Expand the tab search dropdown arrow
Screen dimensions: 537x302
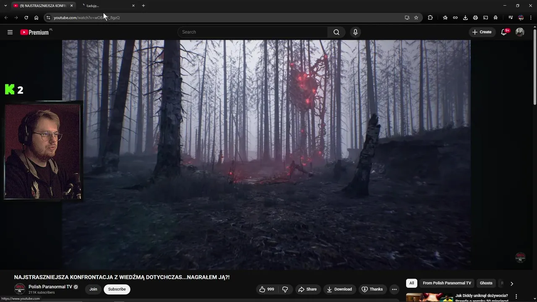5,5
